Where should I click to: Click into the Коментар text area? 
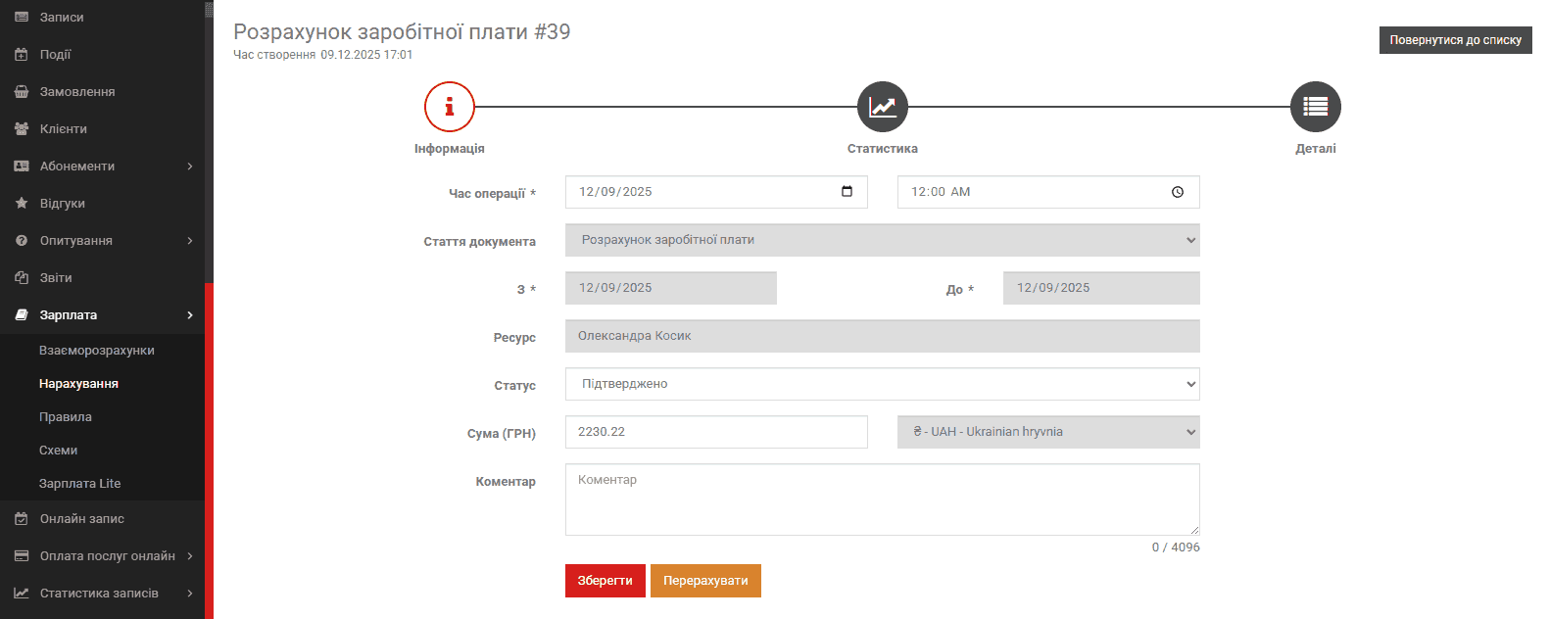(882, 500)
